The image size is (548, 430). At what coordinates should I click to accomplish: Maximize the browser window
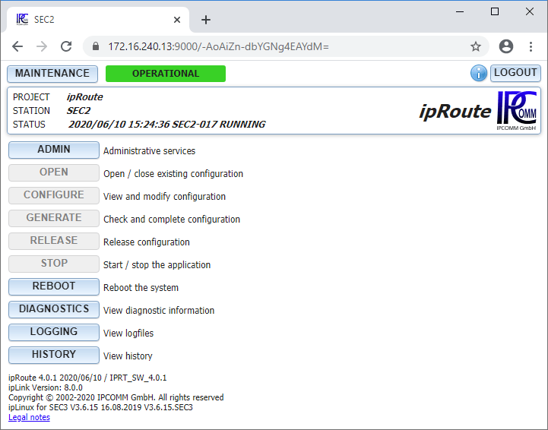coord(495,11)
